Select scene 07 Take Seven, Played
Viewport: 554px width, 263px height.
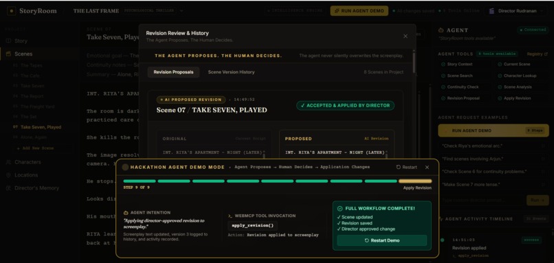[x=36, y=127]
